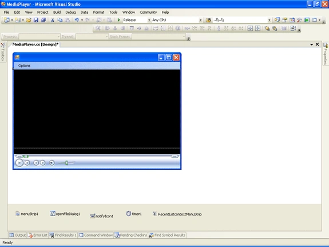Viewport: 329px width, 247px height.
Task: Open the collapsed Toolbox side panel
Action: click(x=3, y=52)
